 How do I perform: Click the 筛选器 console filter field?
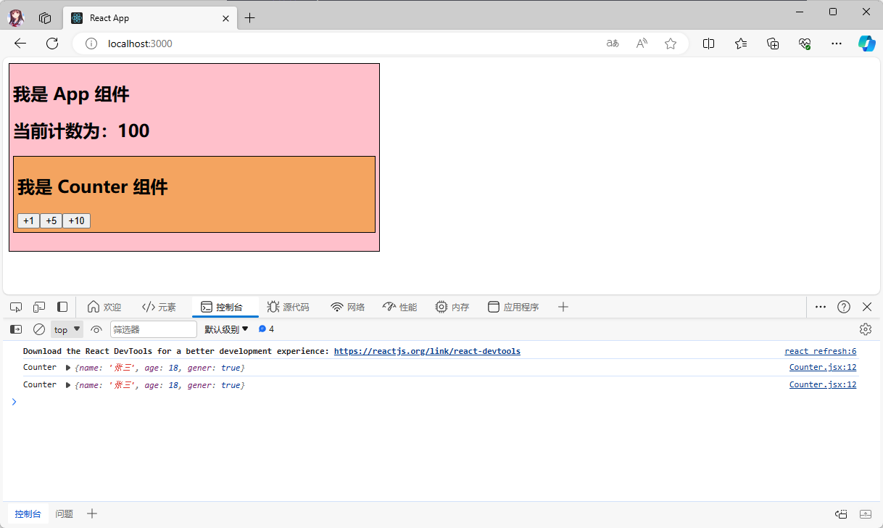pyautogui.click(x=153, y=329)
